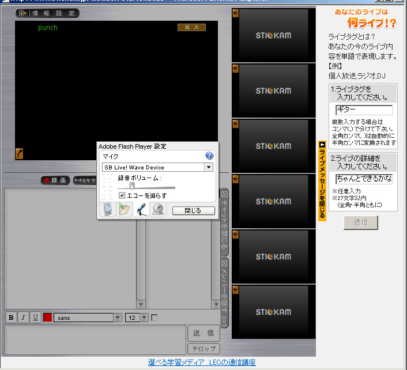Image resolution: width=407 pixels, height=370 pixels.
Task: Toggle underline chat formatting
Action: point(35,318)
